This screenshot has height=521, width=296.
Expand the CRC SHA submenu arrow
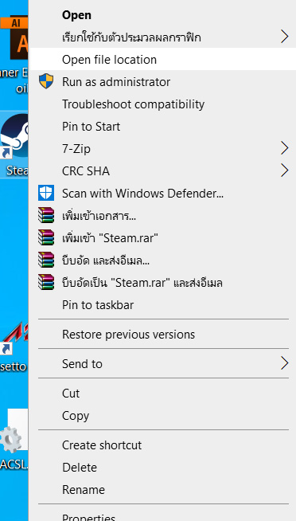click(284, 170)
